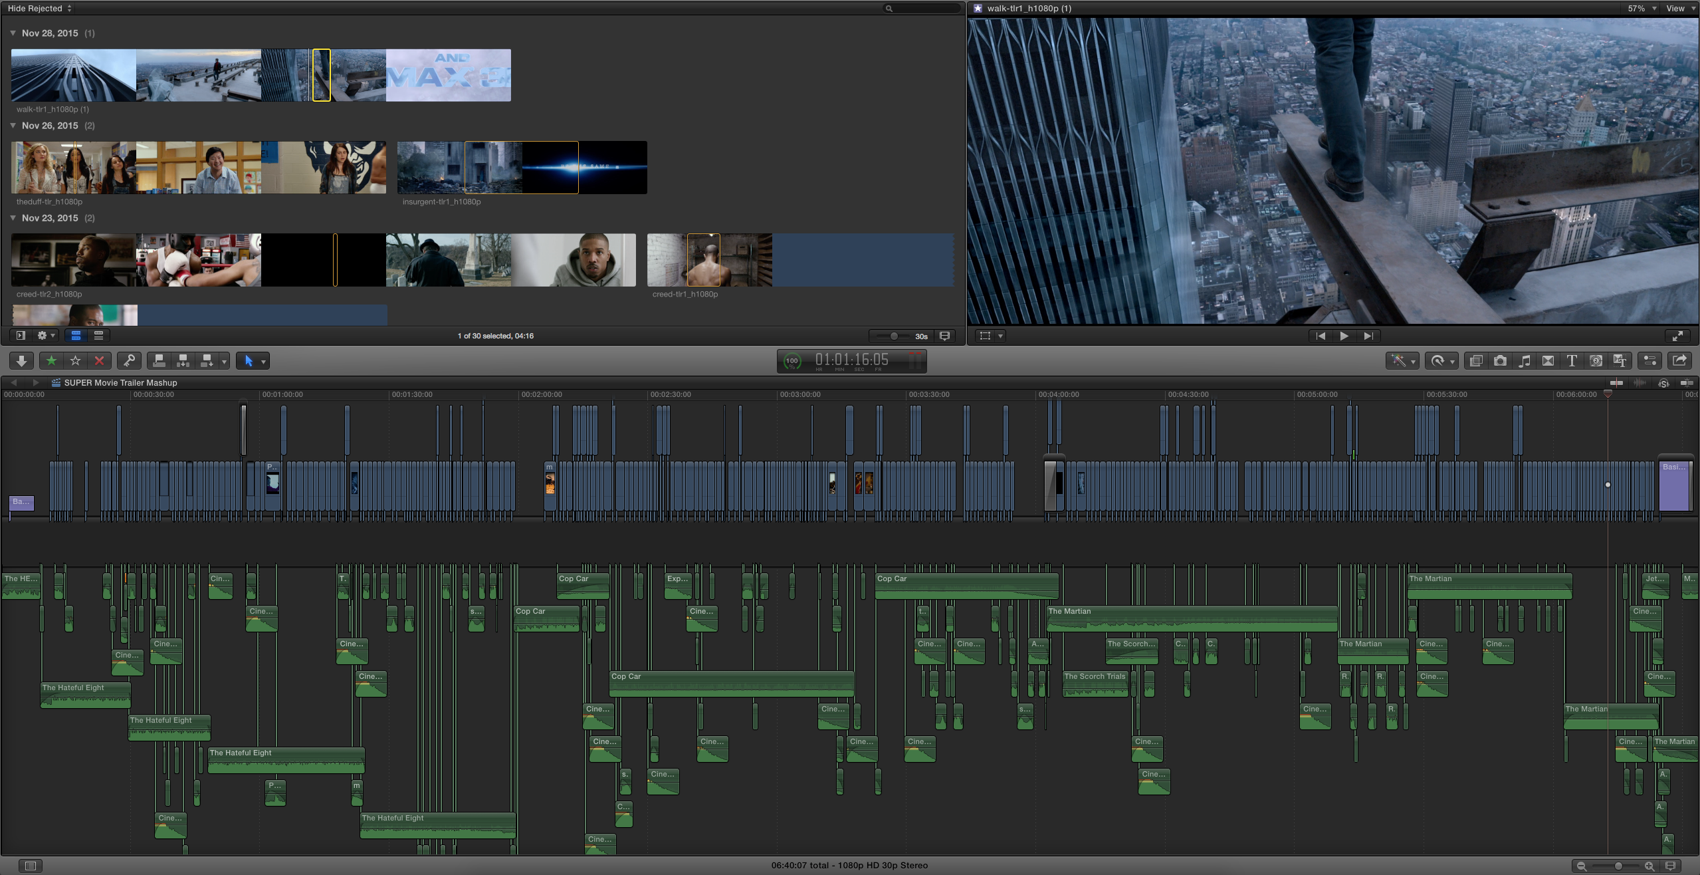Go back in timeline history
1700x875 pixels.
(x=14, y=382)
